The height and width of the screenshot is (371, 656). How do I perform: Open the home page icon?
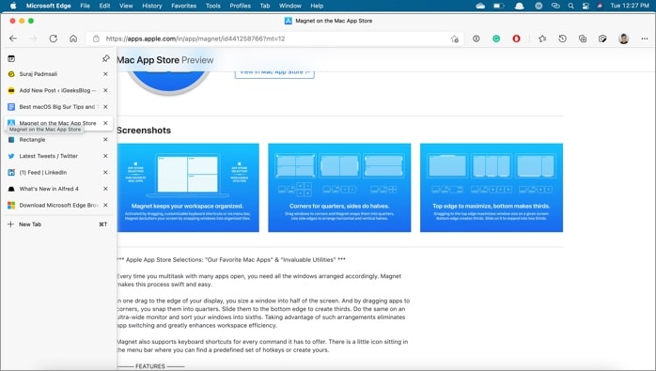73,39
